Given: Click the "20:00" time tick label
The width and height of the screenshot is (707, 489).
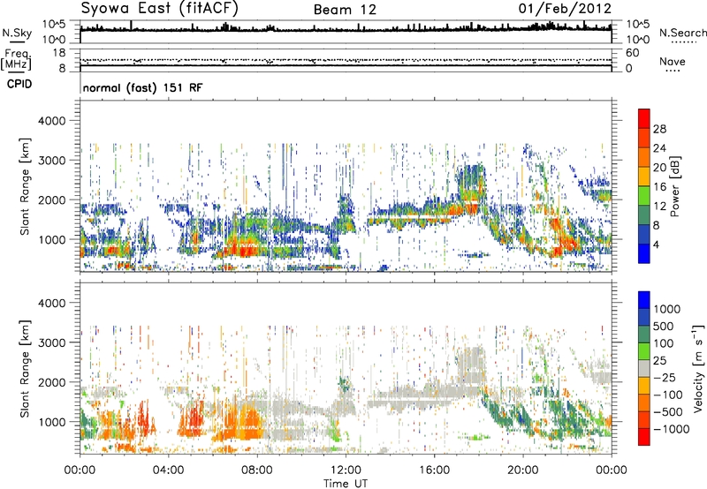Looking at the screenshot, I should click(523, 470).
